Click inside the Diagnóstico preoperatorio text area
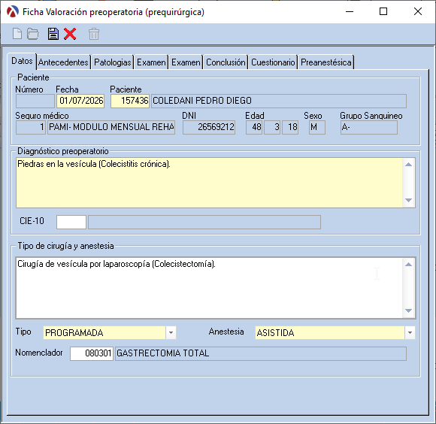This screenshot has height=424, width=436. 210,183
